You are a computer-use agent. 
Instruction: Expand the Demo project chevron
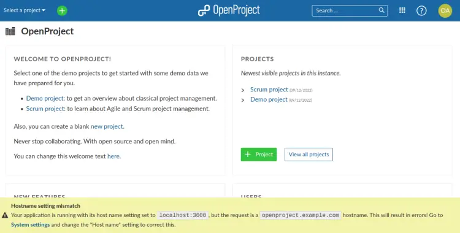point(243,100)
